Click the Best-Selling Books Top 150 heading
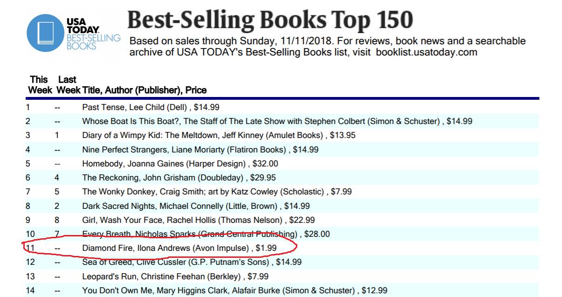Viewport: 562px width, 297px height. [270, 20]
